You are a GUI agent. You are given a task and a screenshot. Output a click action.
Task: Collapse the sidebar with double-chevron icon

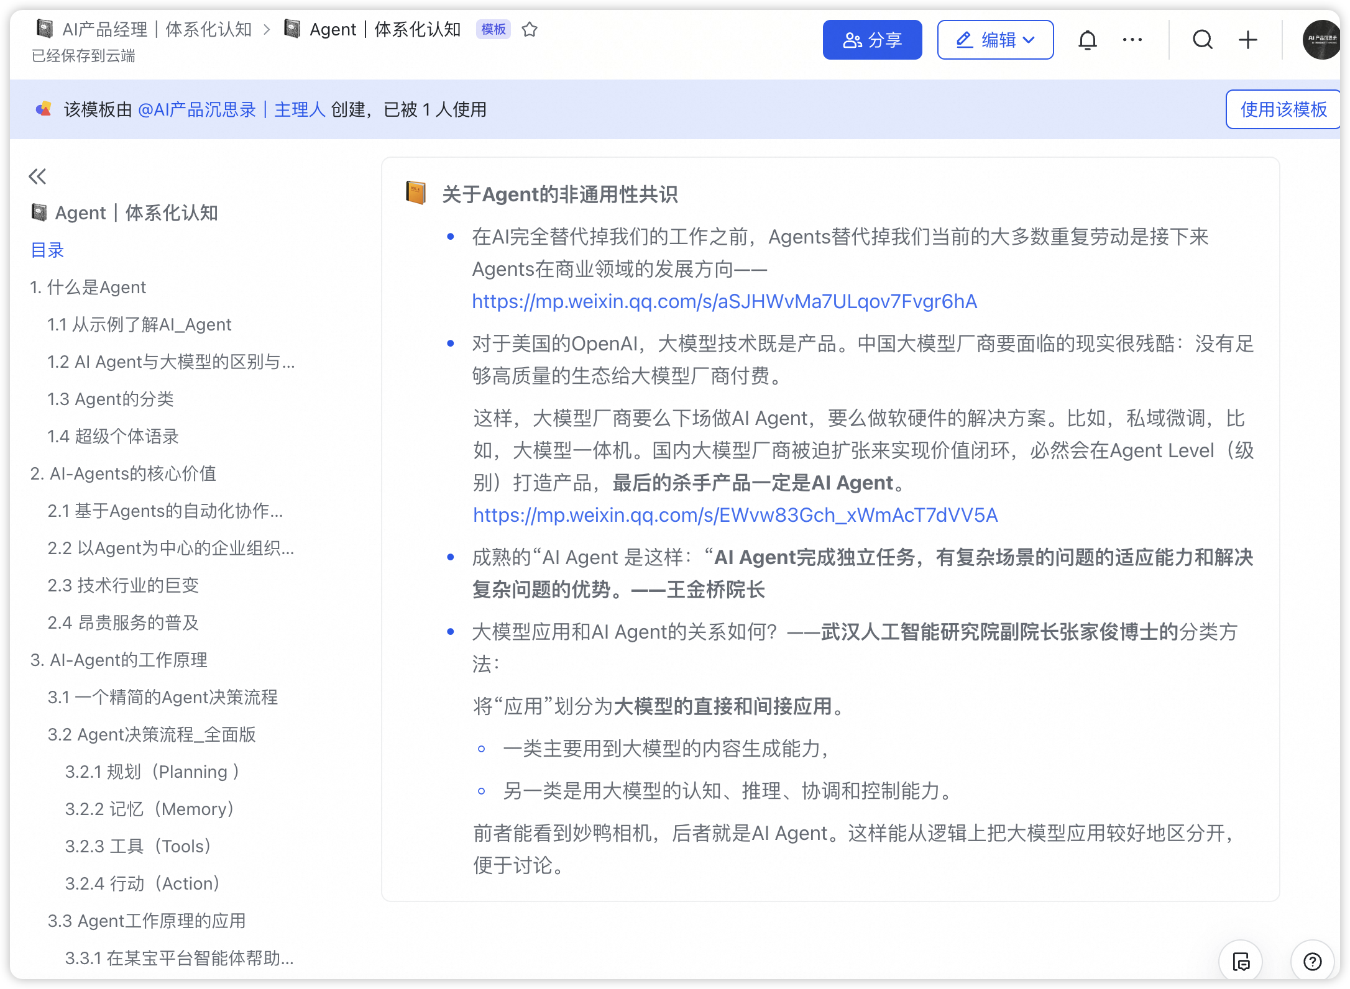tap(37, 177)
